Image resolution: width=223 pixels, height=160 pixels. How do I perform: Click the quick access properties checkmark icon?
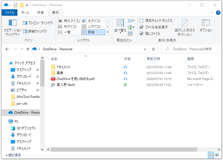[x=15, y=5]
